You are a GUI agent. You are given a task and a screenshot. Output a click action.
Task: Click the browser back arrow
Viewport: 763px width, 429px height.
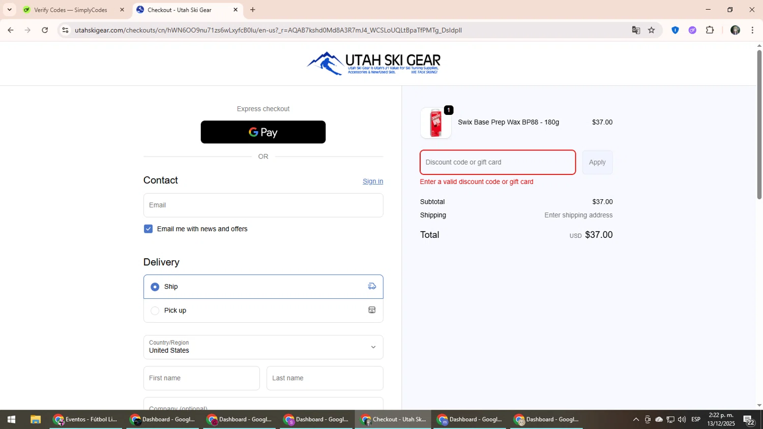(11, 30)
